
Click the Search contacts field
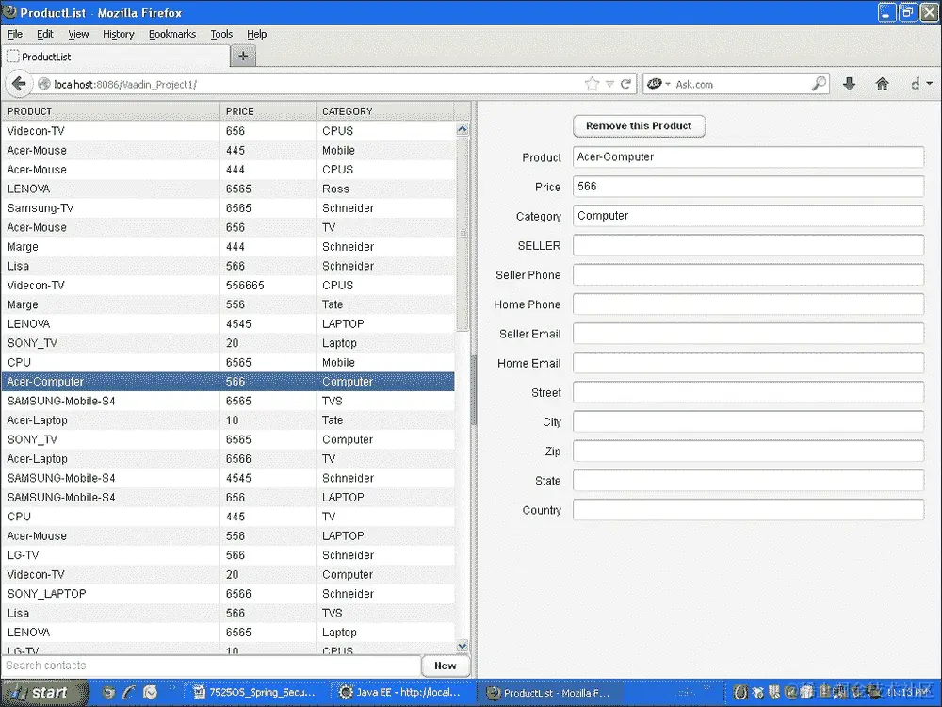(211, 666)
